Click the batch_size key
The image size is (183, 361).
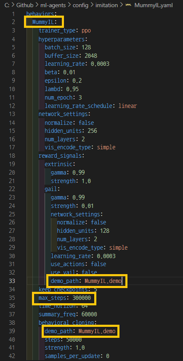(x=60, y=47)
